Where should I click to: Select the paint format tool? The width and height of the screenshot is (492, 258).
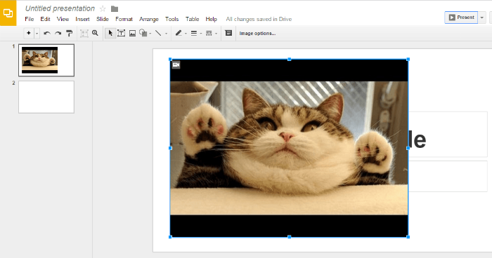[70, 33]
